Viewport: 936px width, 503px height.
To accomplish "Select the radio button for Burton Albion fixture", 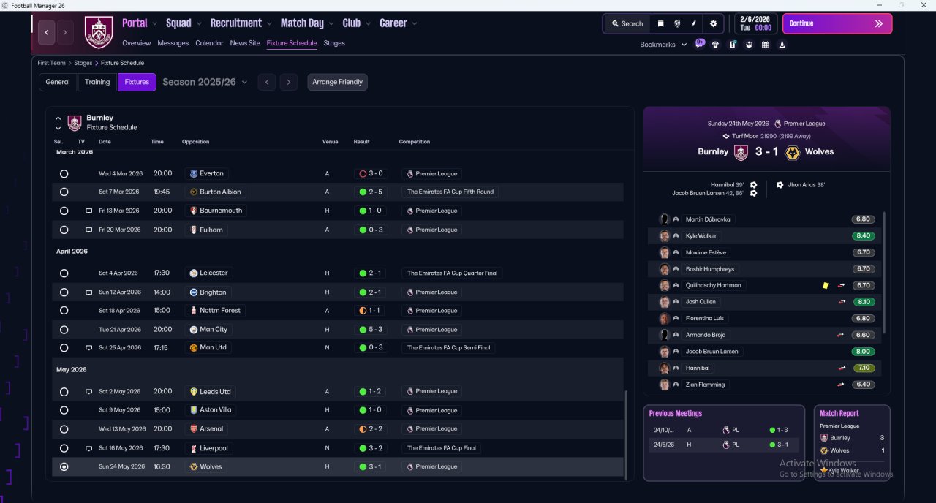I will tap(64, 192).
